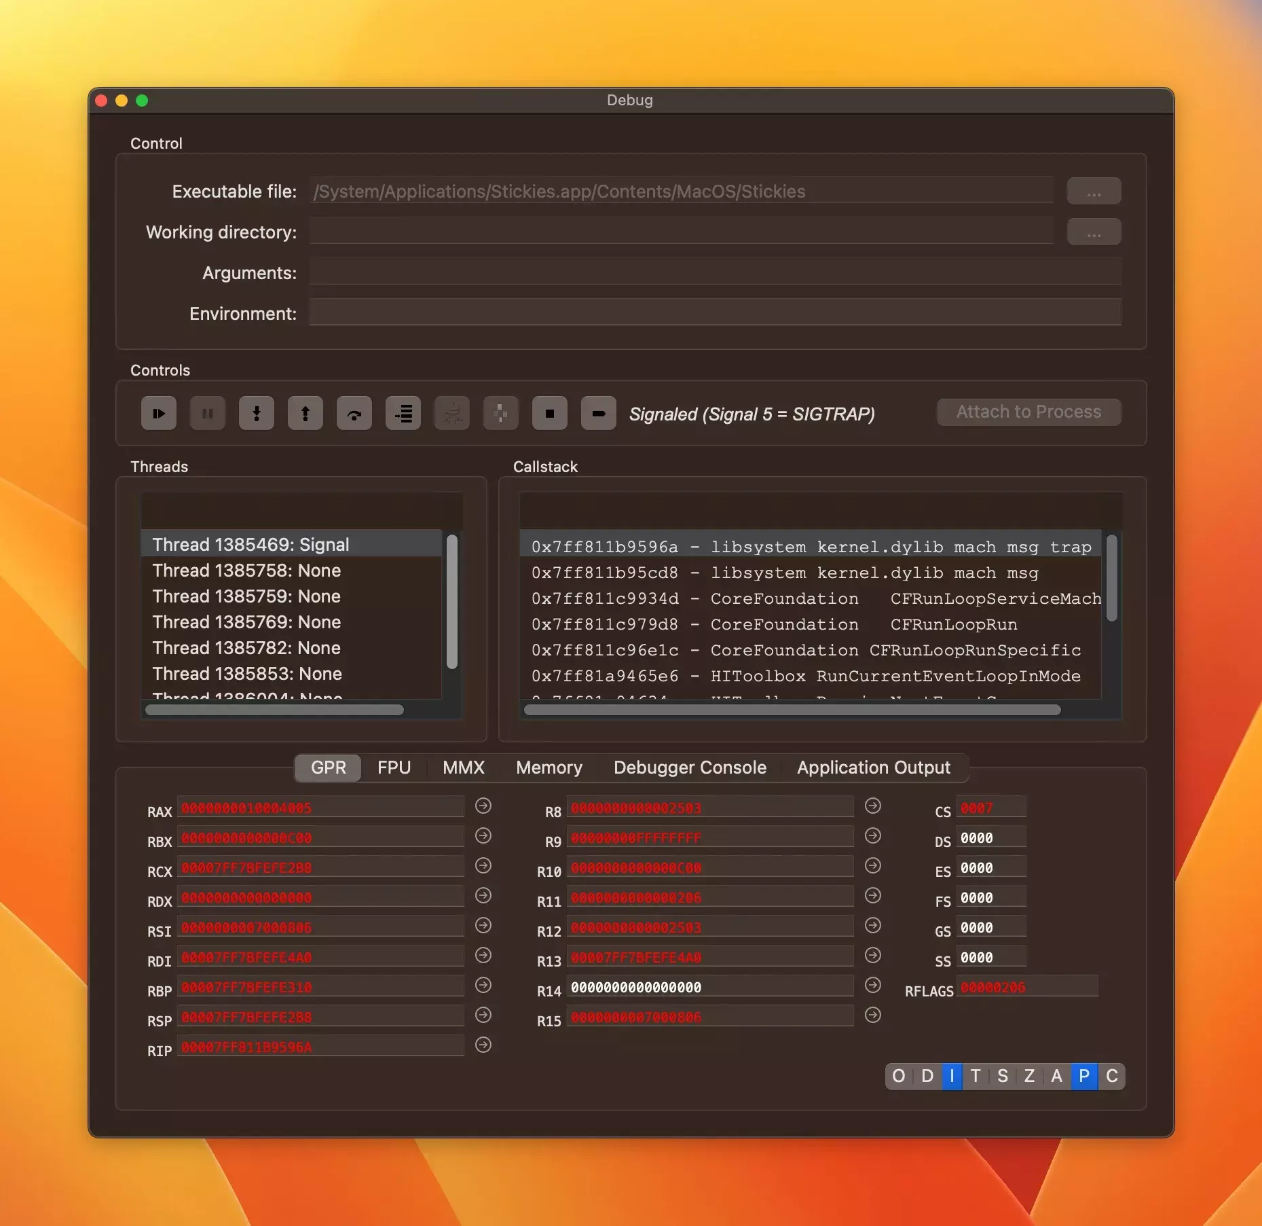
Task: Click the arrow-to-lines list control button
Action: pyautogui.click(x=403, y=413)
